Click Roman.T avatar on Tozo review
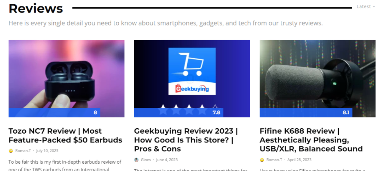This screenshot has width=381, height=171. (11, 151)
